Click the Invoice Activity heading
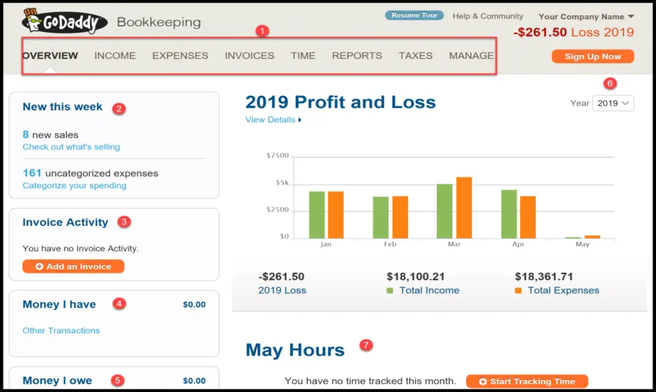Image resolution: width=656 pixels, height=392 pixels. [65, 222]
